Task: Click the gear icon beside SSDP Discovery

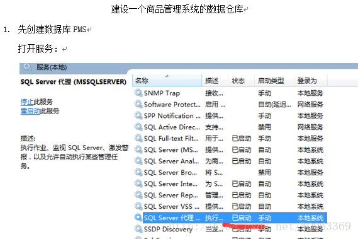Action: click(138, 229)
